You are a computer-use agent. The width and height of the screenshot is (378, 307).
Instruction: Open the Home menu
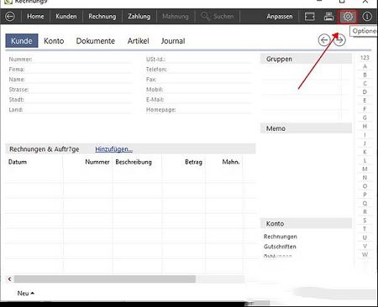point(35,17)
